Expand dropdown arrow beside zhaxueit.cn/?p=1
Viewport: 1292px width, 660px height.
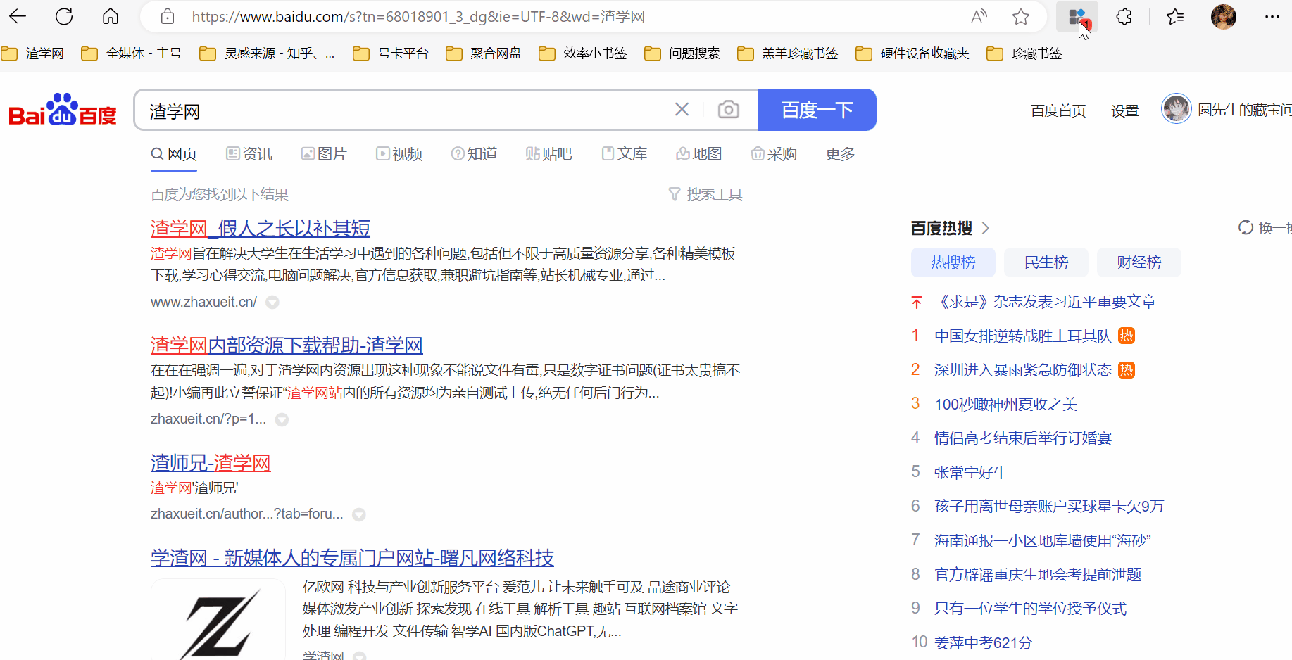point(282,420)
